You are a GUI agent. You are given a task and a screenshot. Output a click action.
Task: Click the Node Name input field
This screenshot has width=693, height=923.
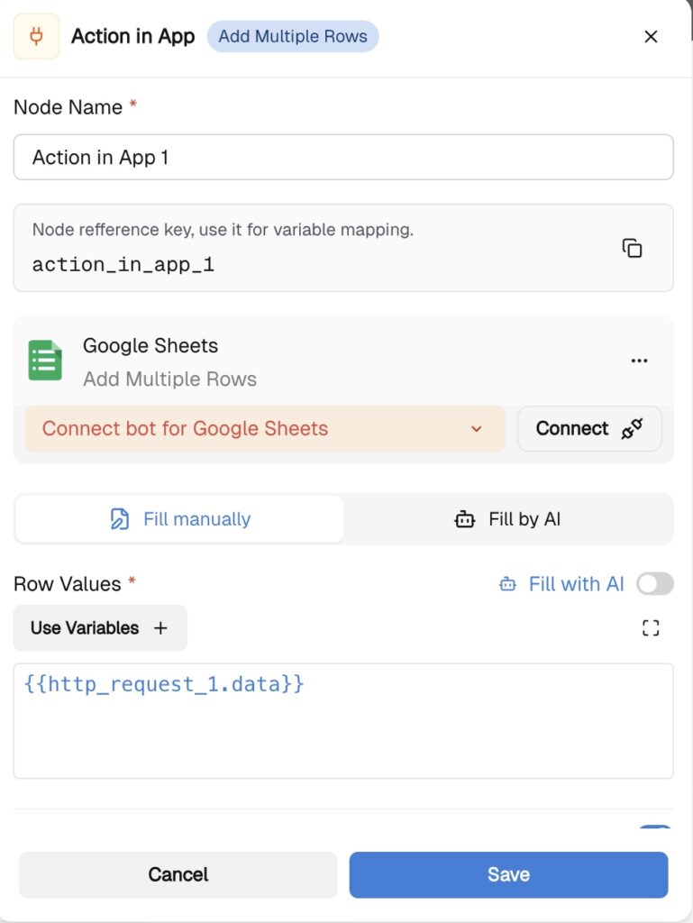[343, 158]
